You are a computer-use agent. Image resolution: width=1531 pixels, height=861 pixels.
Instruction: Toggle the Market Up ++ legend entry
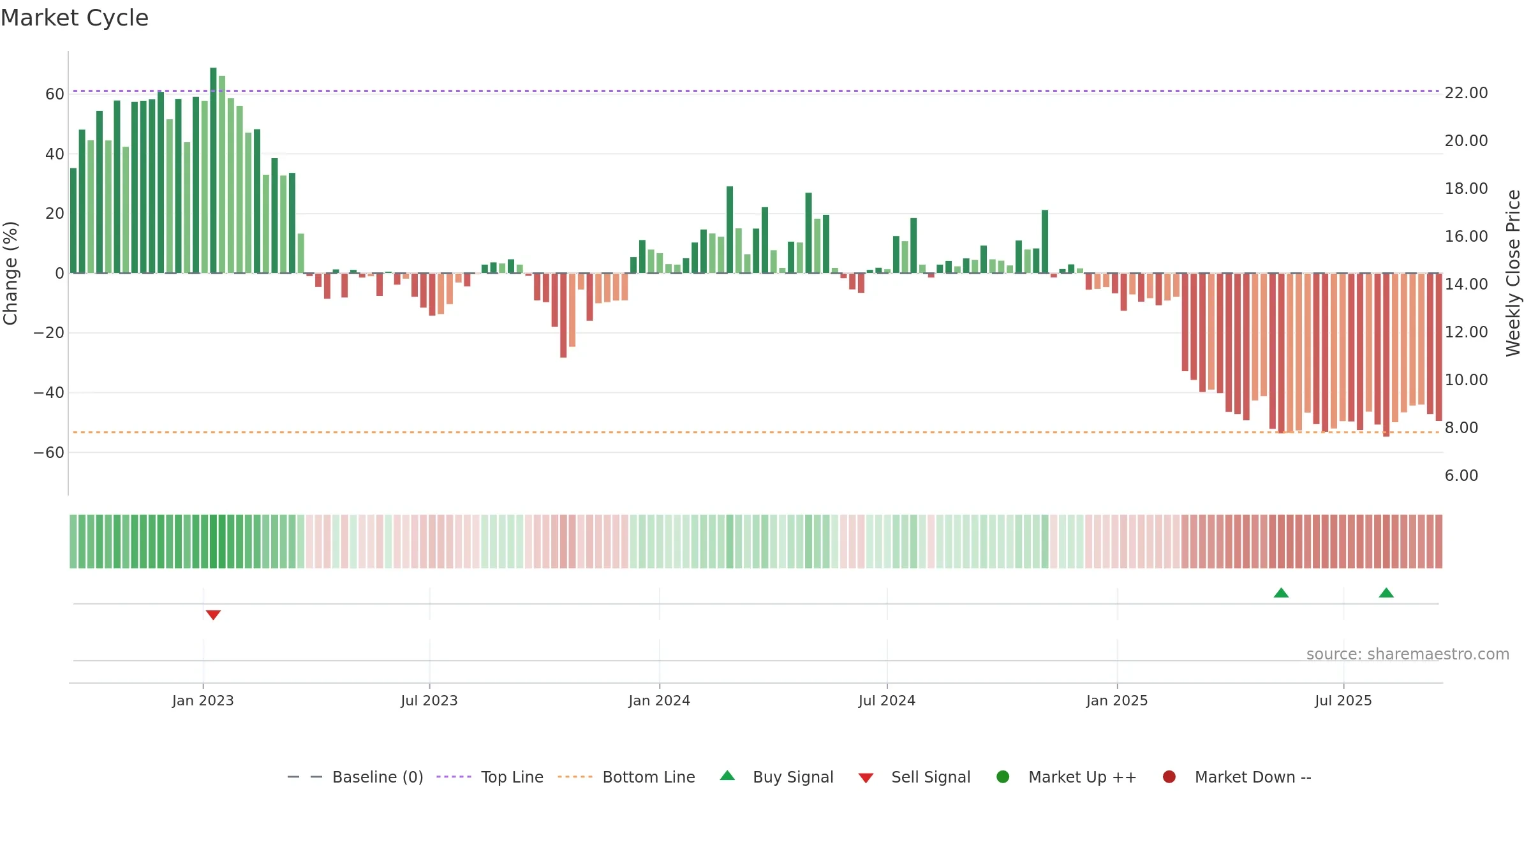tap(1067, 777)
